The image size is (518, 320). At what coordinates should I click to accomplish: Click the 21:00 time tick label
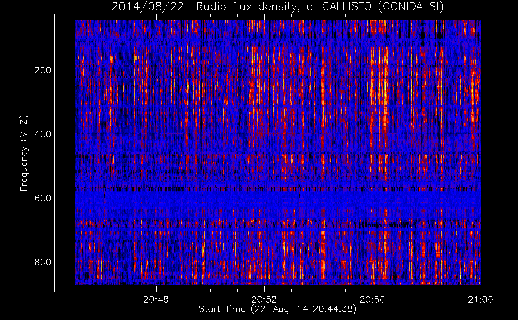pos(481,300)
